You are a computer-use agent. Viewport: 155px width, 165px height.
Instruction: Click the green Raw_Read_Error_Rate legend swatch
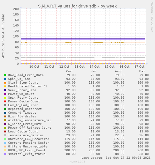5,75
